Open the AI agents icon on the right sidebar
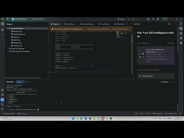Viewport: 184px width, 138px height. 181,43
